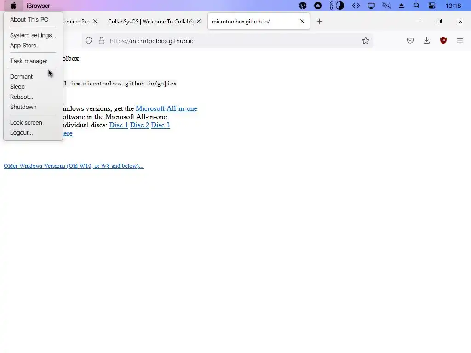This screenshot has height=353, width=471.
Task: Open the Disc 3 link
Action: coord(161,125)
